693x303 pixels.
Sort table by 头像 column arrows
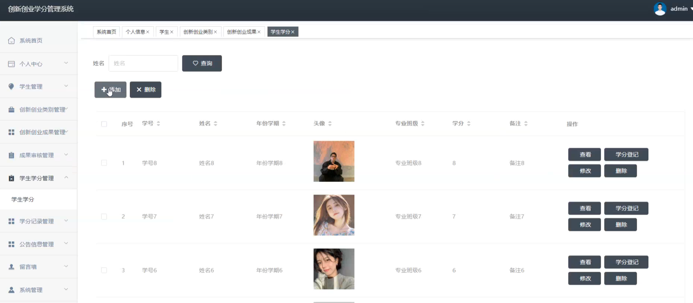pos(330,123)
